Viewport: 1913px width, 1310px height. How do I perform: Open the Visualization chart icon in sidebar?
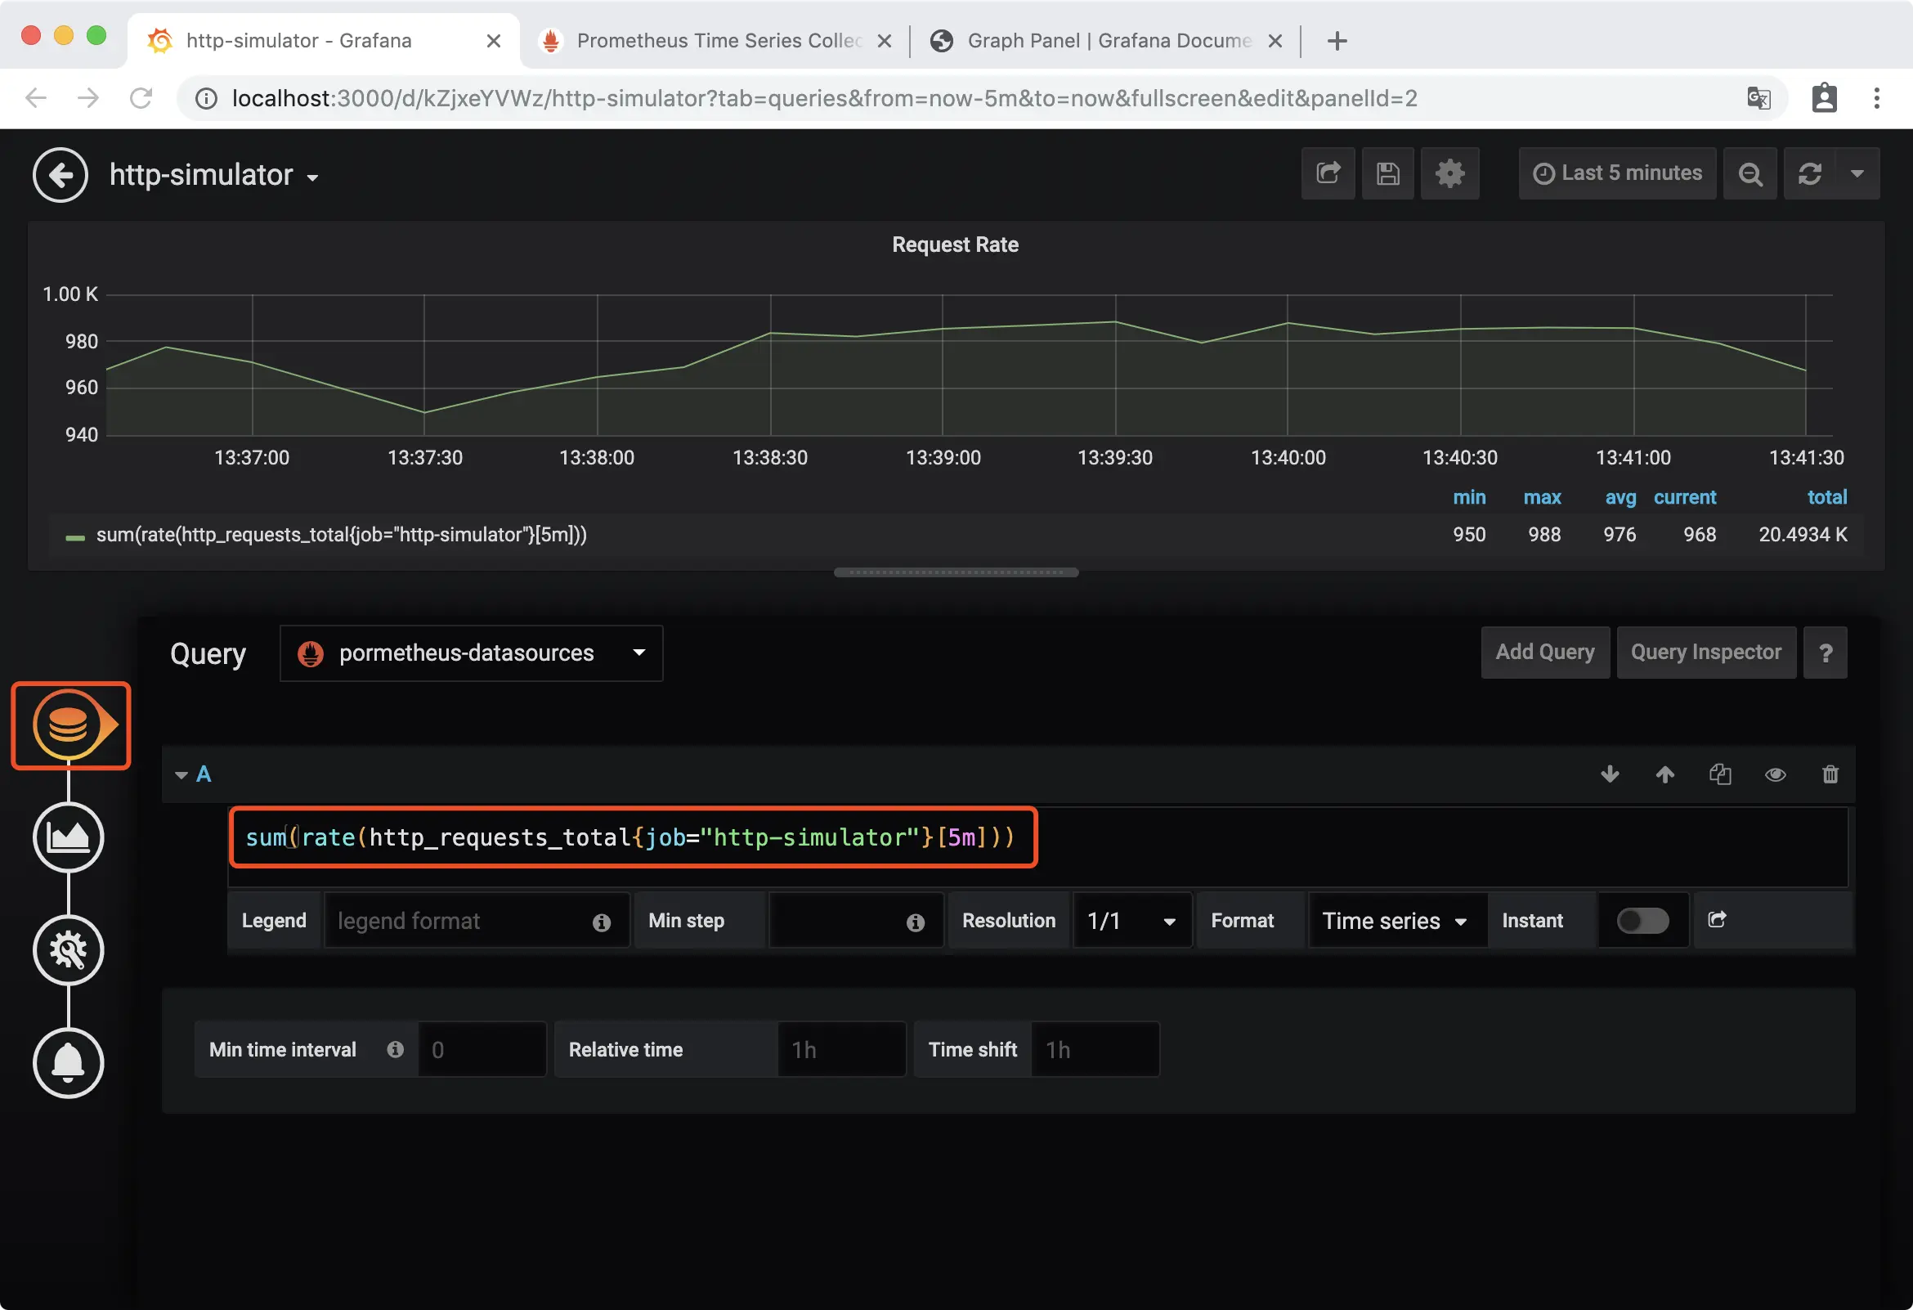69,837
